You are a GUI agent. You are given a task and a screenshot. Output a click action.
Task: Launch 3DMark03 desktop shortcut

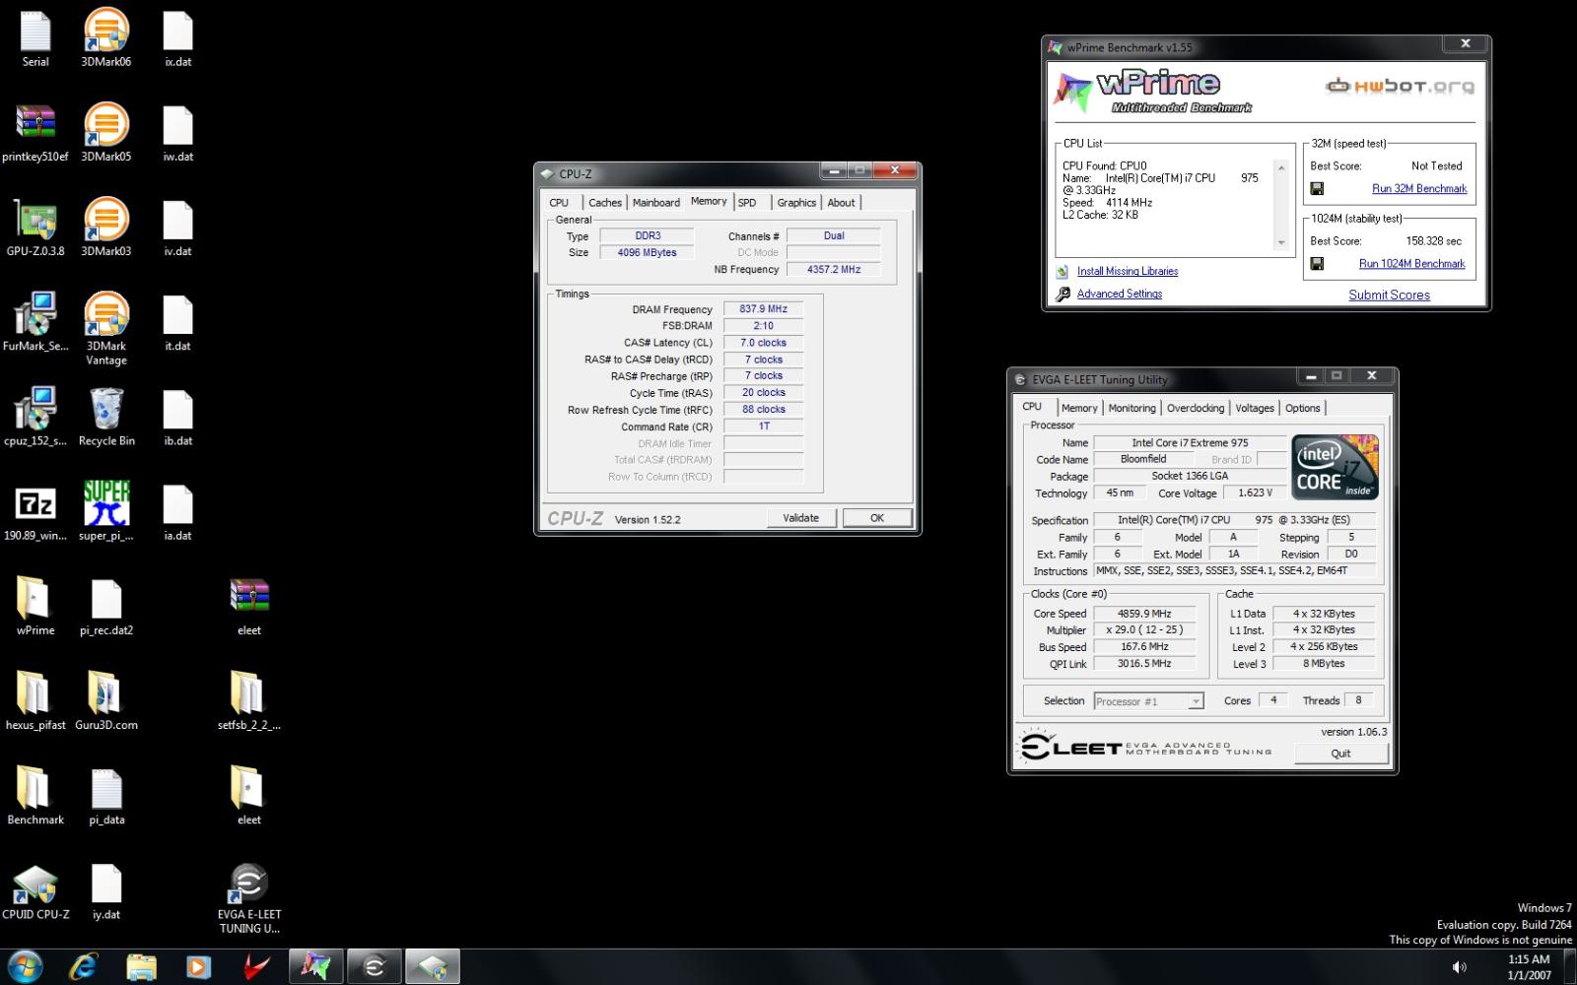click(x=106, y=228)
